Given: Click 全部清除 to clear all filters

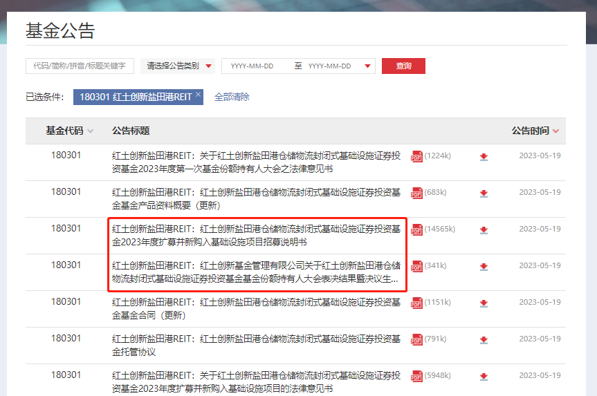Looking at the screenshot, I should pos(232,97).
